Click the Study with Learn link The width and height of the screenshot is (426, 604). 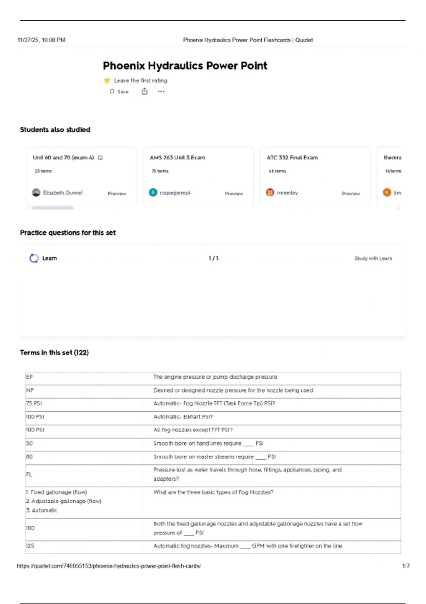373,258
